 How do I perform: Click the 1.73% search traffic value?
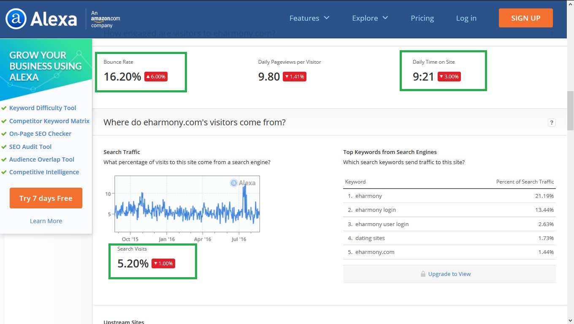[x=546, y=238]
